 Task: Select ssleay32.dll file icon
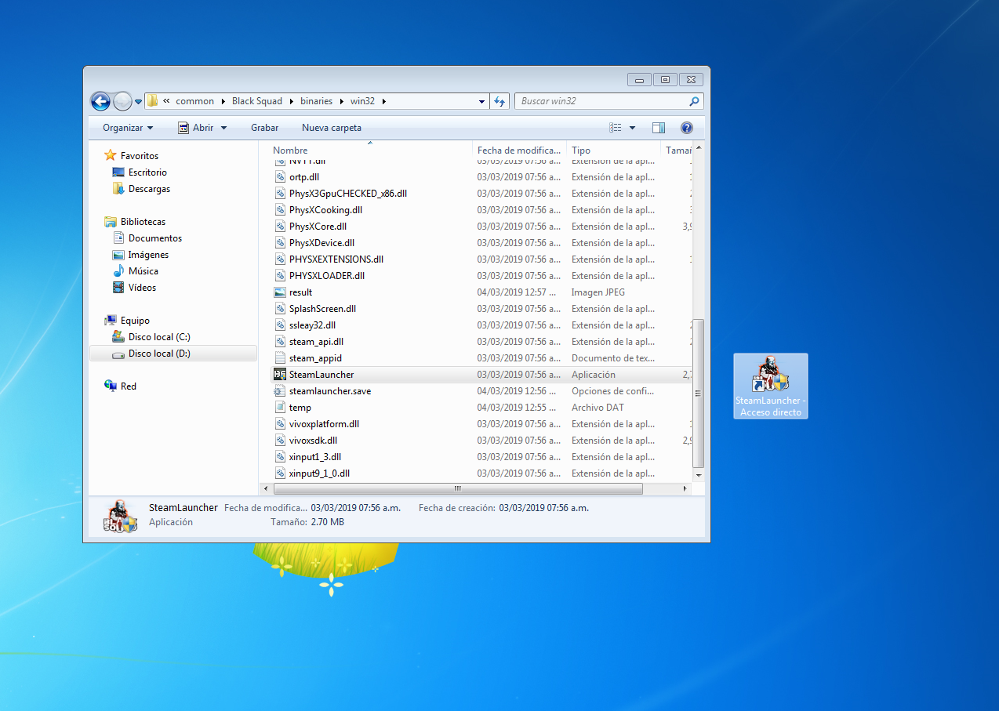click(280, 325)
